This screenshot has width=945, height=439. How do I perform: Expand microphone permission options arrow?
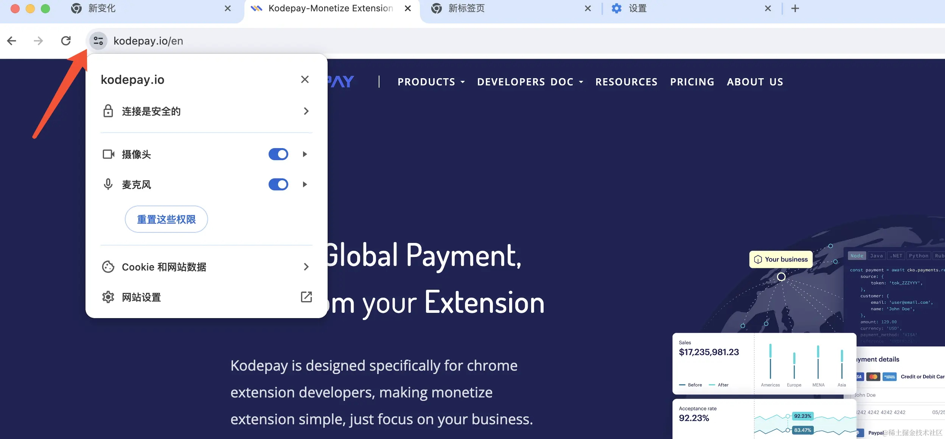[x=305, y=184]
